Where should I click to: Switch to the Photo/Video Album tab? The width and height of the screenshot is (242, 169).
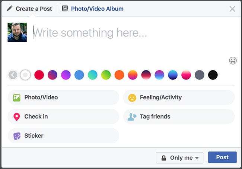click(97, 9)
